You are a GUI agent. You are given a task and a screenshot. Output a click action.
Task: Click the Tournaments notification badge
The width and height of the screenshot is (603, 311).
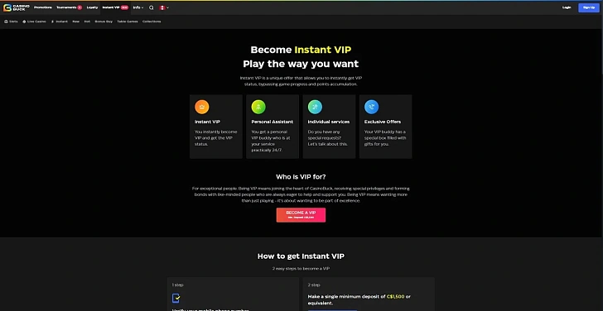coord(80,7)
